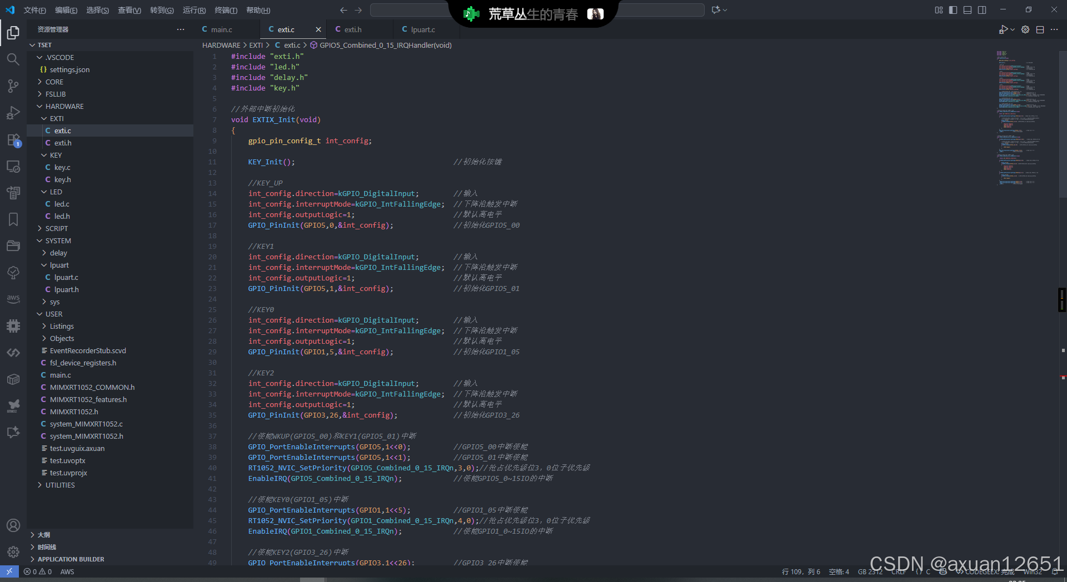Open the folder project manager icon
The height and width of the screenshot is (582, 1067).
[x=13, y=246]
